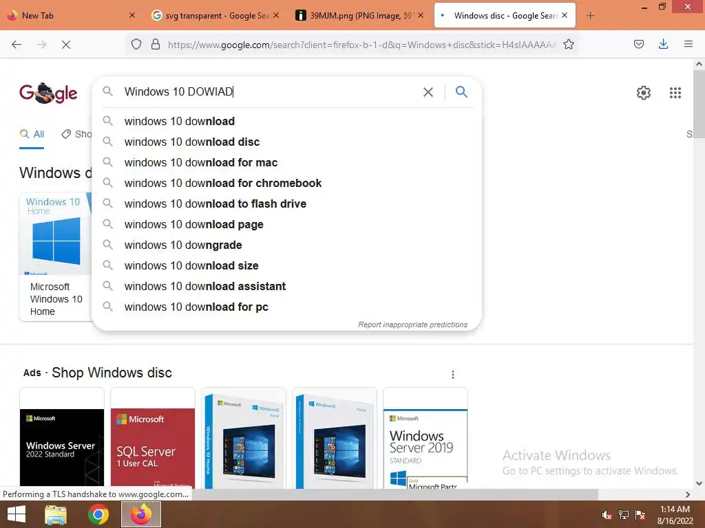The image size is (705, 528).
Task: Close the 39MJM.png tab
Action: 421,15
